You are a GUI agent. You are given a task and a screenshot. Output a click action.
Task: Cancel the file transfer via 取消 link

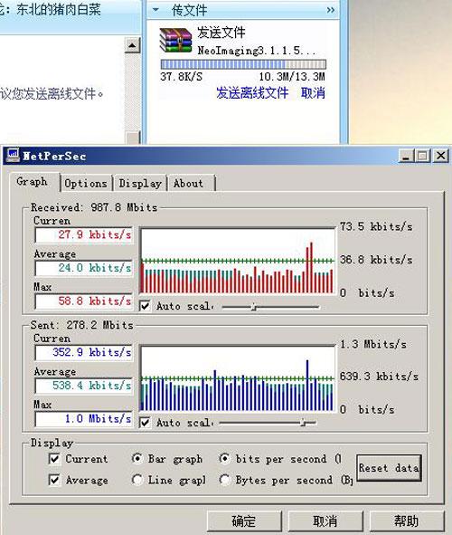coord(313,93)
